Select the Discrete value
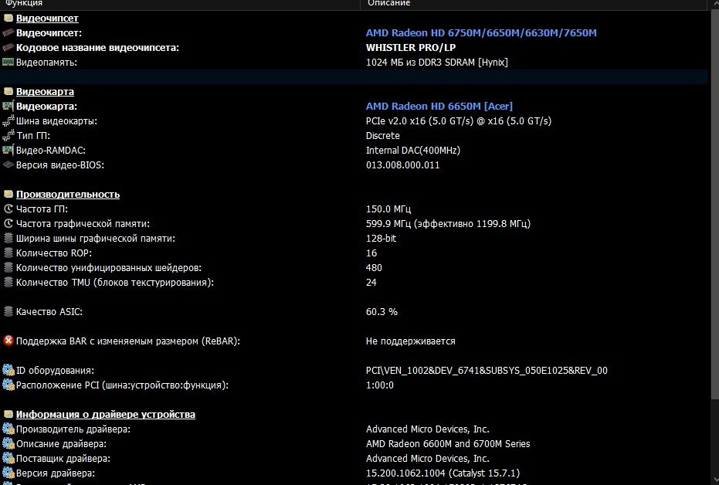Viewport: 719px width, 485px height. (382, 136)
